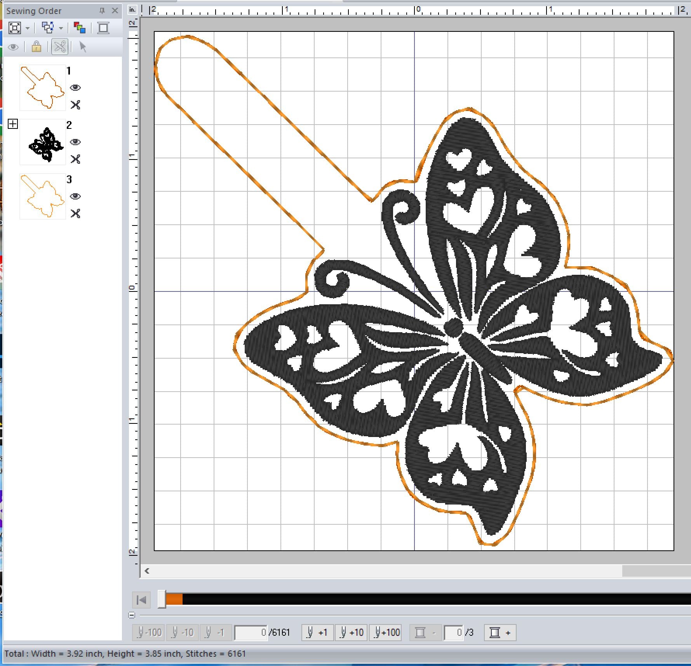Hide sewing order item 1 with eye icon

(x=75, y=88)
